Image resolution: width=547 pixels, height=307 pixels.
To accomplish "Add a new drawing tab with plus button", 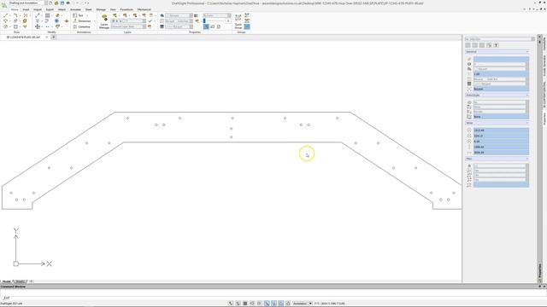I will point(54,37).
